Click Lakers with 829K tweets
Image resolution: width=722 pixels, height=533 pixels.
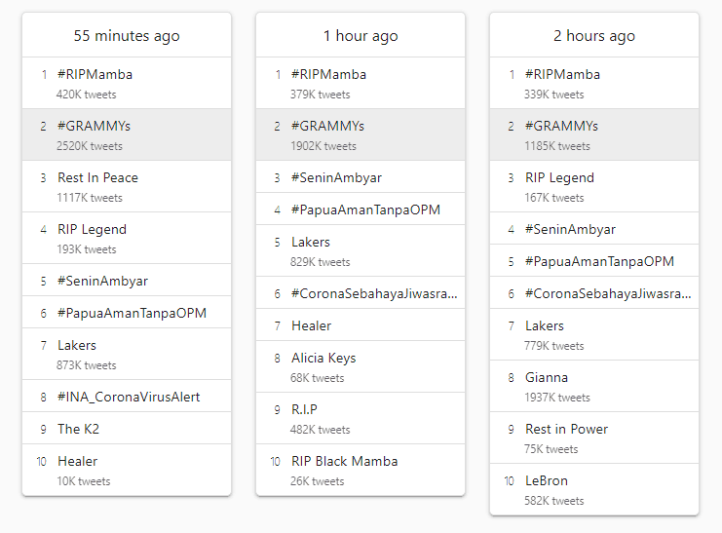tap(310, 242)
